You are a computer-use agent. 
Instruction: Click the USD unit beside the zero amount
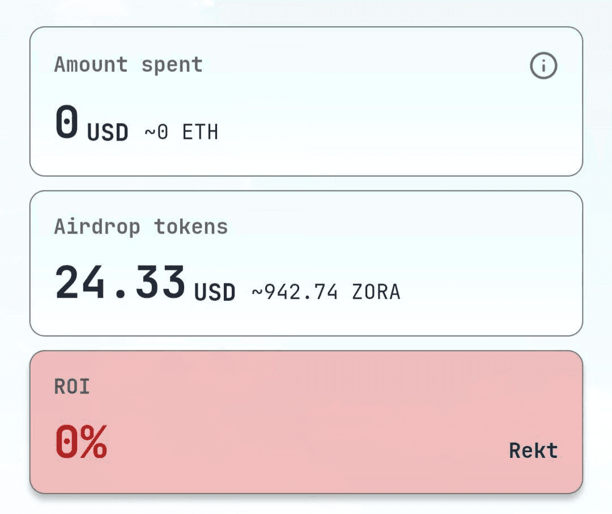[x=108, y=133]
